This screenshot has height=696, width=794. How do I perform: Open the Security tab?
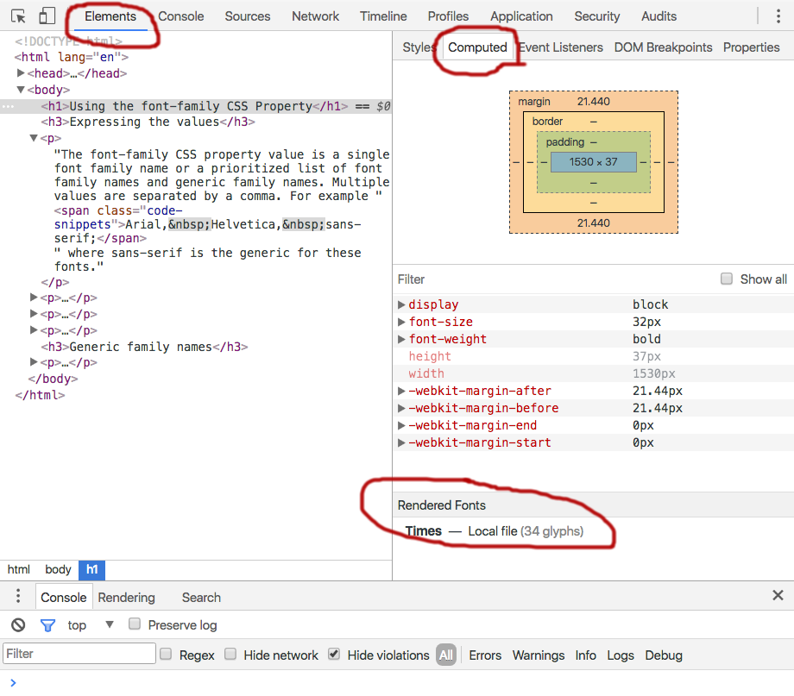click(596, 16)
